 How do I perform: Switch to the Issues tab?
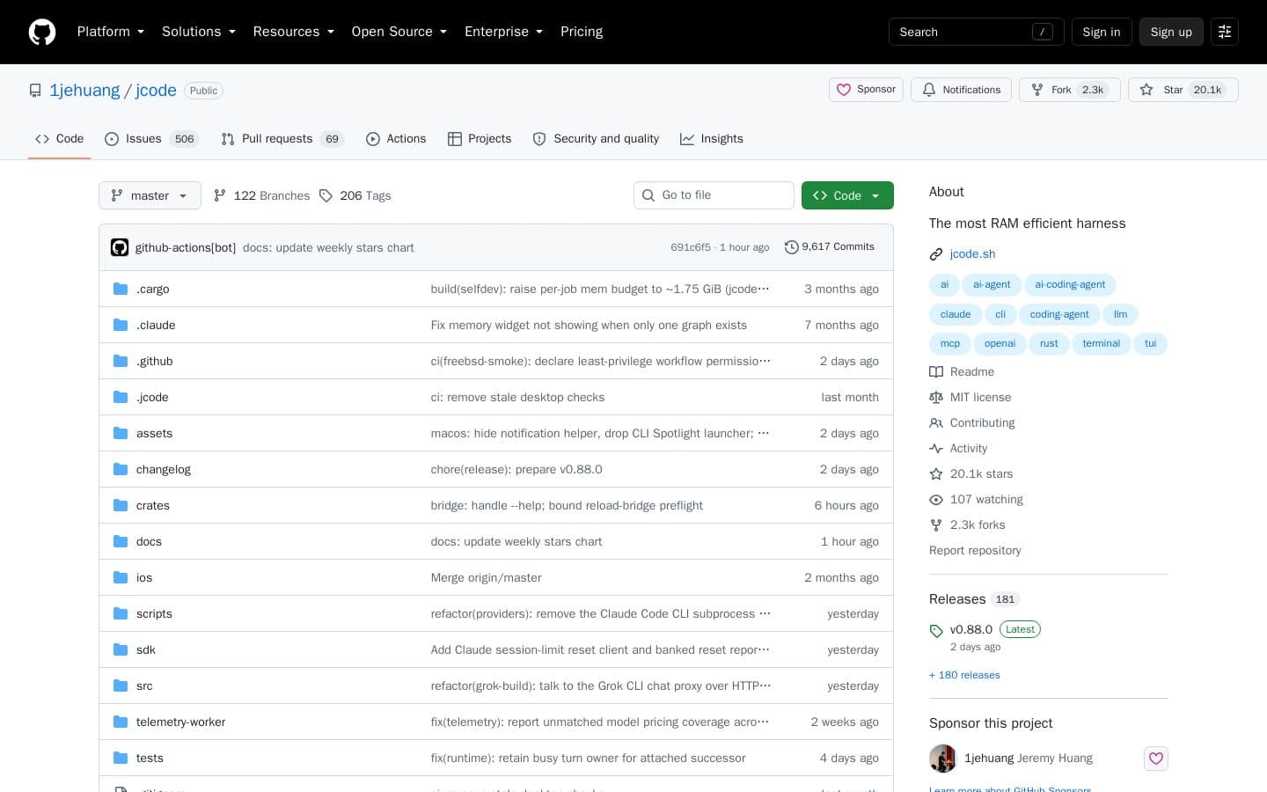[151, 139]
